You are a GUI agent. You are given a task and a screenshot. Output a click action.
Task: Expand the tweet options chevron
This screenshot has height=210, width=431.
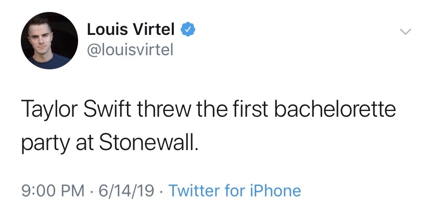click(405, 32)
